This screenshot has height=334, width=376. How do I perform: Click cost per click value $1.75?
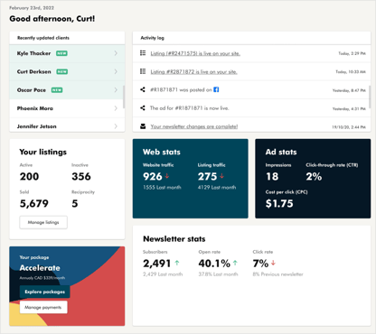pyautogui.click(x=279, y=204)
